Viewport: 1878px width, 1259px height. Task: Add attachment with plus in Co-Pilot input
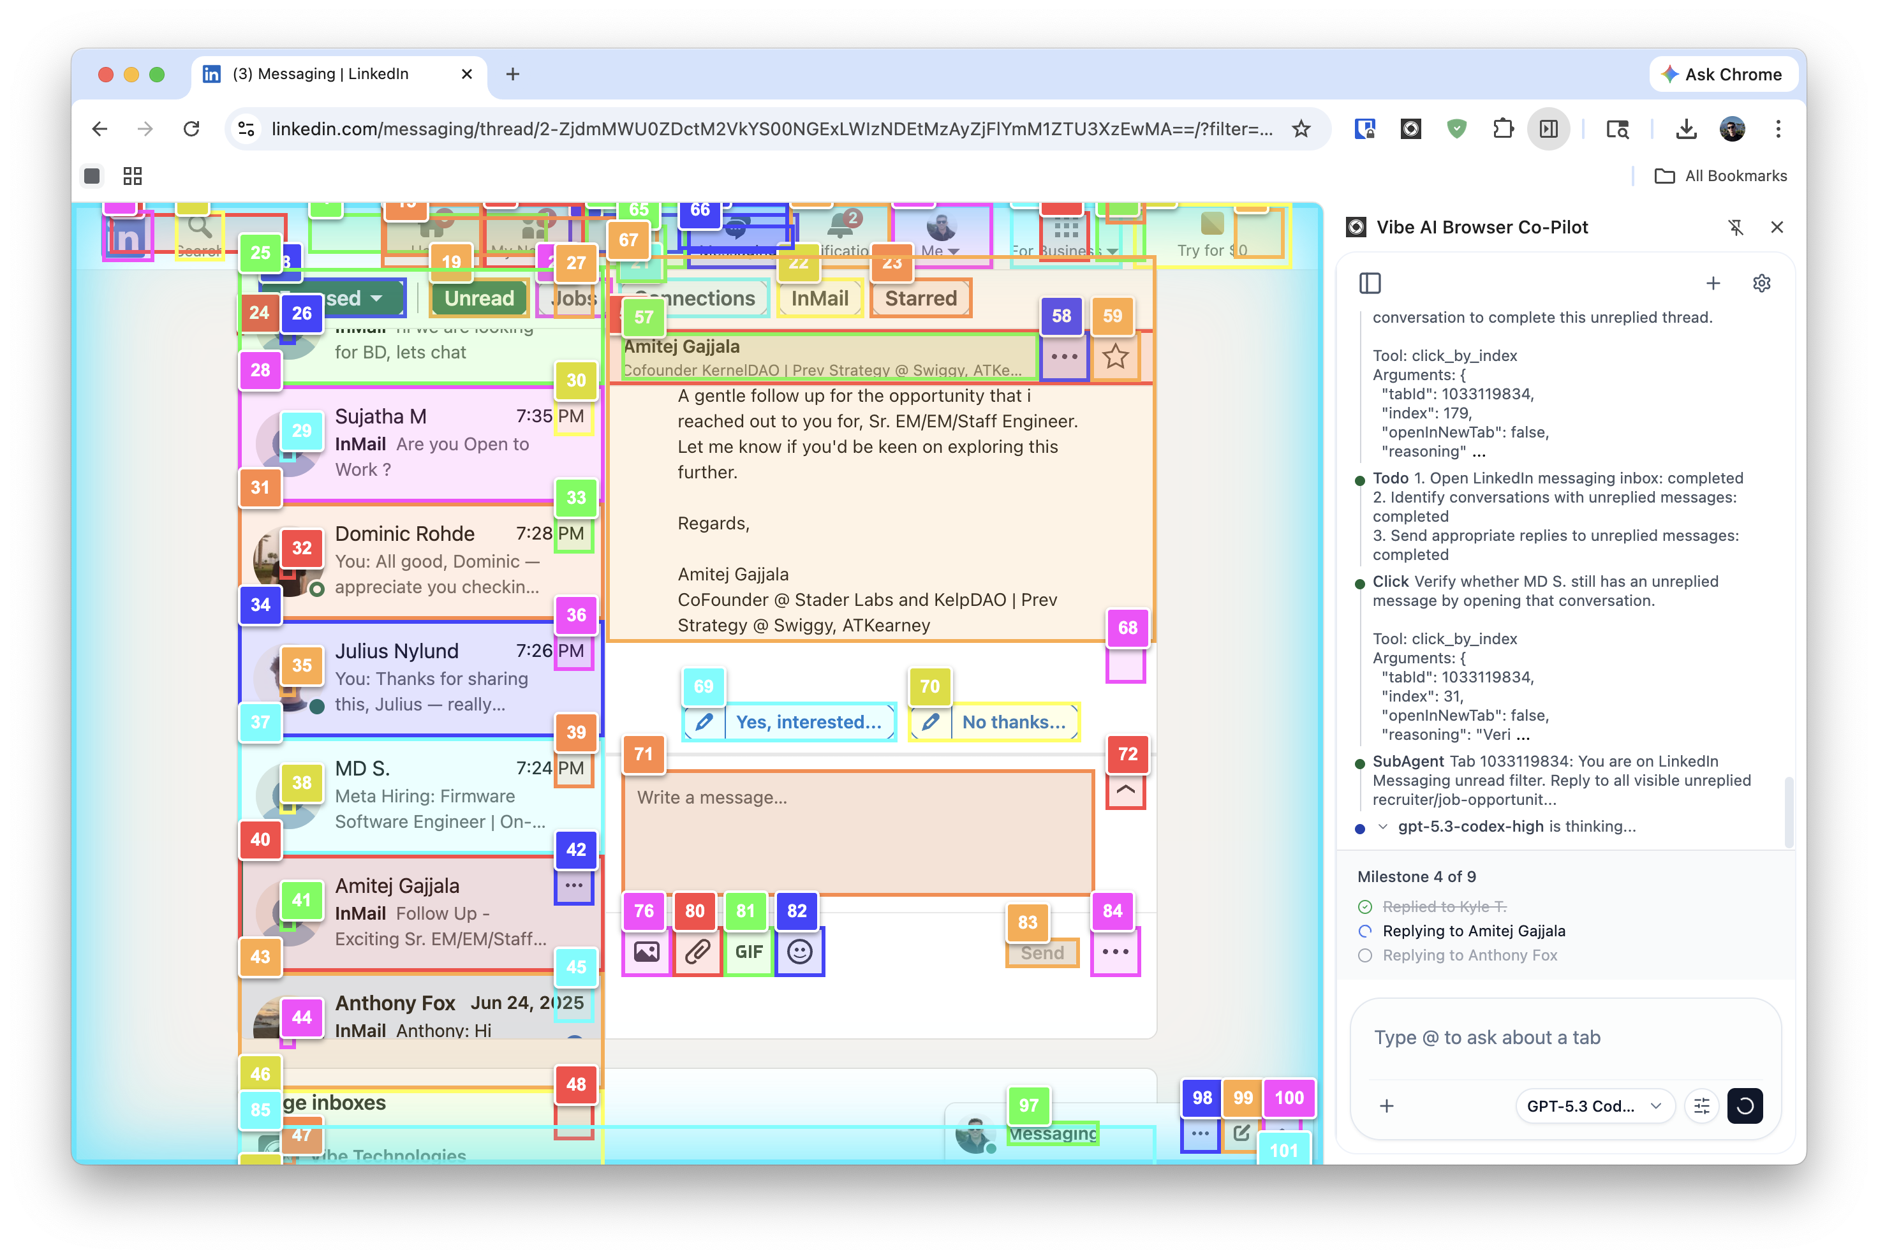[1387, 1106]
